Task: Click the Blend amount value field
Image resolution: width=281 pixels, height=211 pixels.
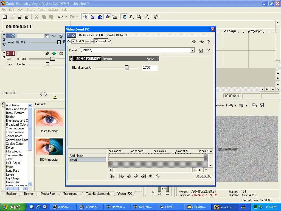Action: coord(150,68)
